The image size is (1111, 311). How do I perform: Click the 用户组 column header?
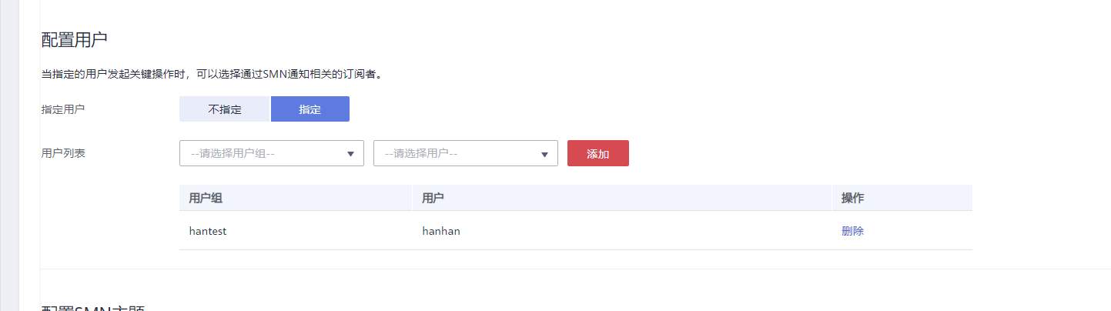(206, 199)
